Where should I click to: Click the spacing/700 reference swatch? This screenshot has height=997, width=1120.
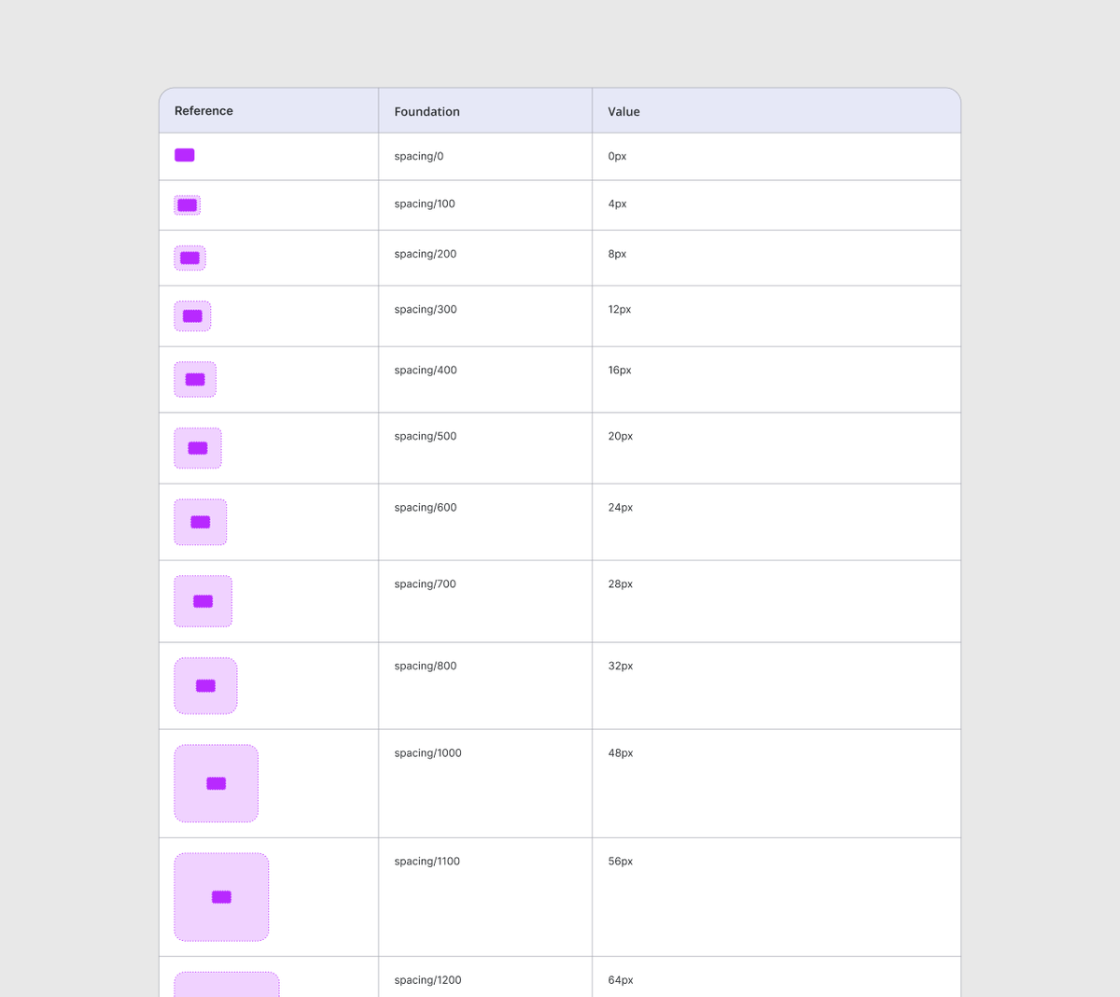[x=203, y=601]
